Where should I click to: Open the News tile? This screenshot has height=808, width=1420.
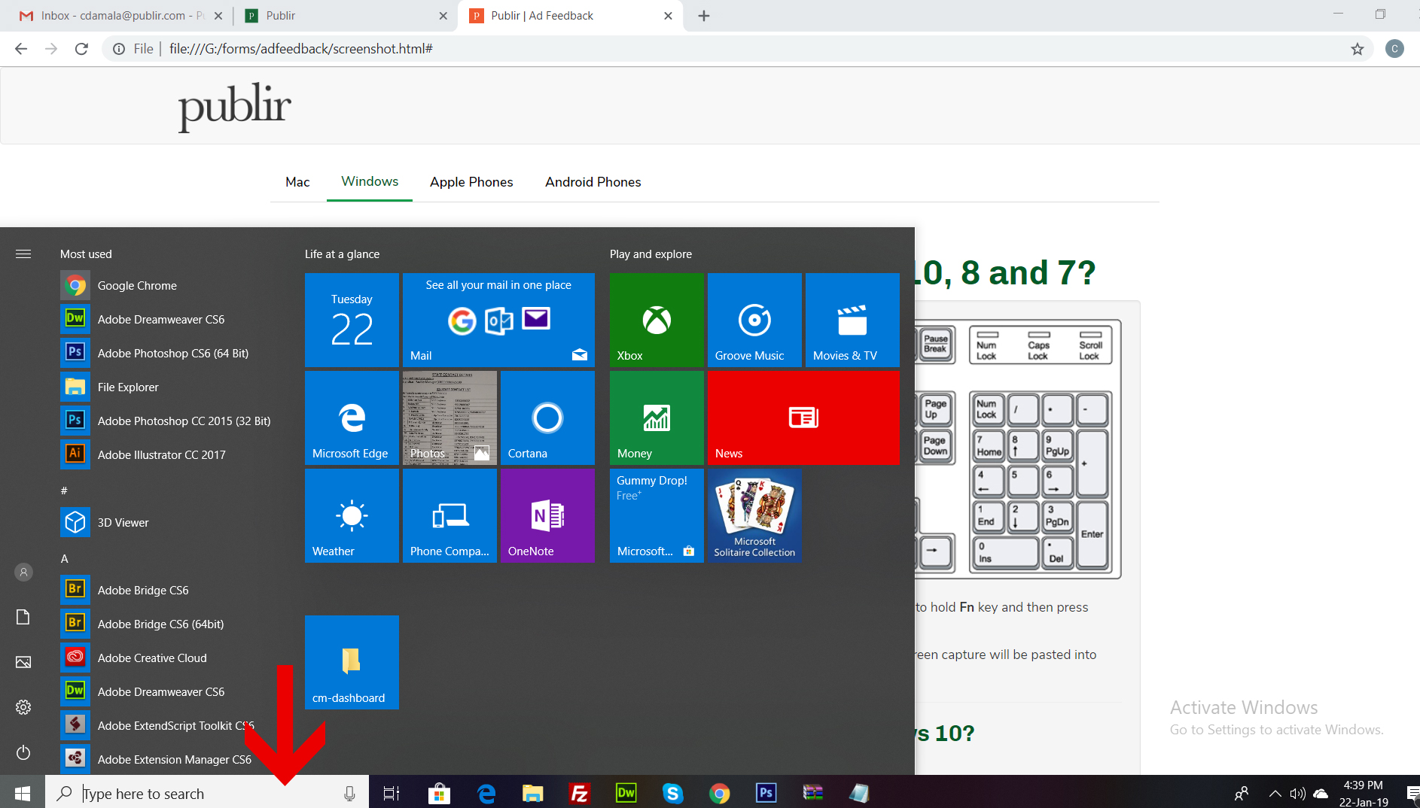803,418
